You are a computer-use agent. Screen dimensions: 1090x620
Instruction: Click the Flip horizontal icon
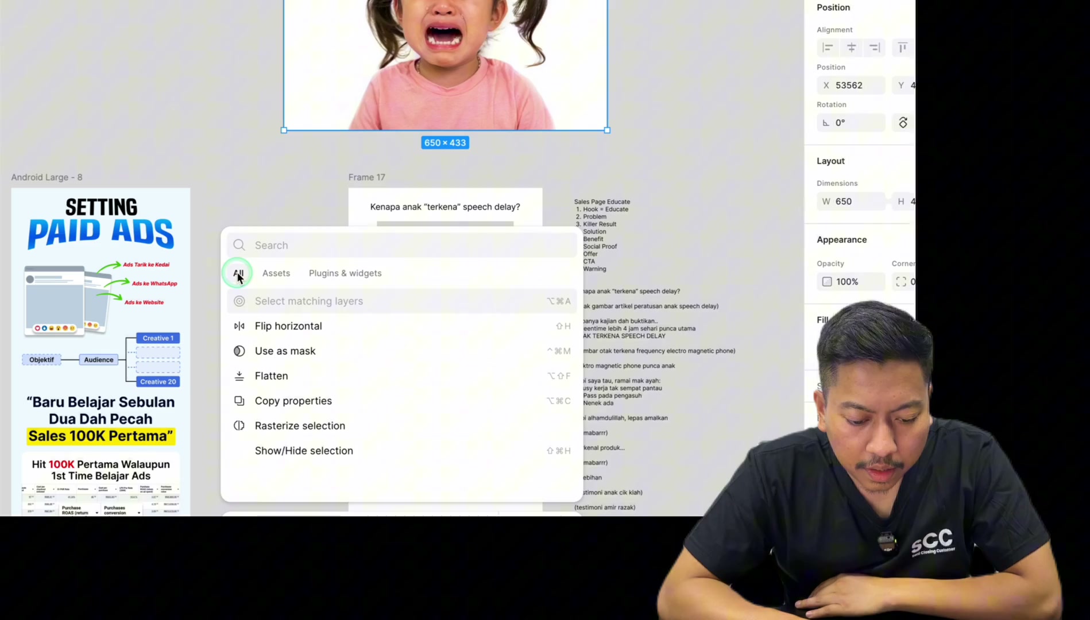point(239,326)
